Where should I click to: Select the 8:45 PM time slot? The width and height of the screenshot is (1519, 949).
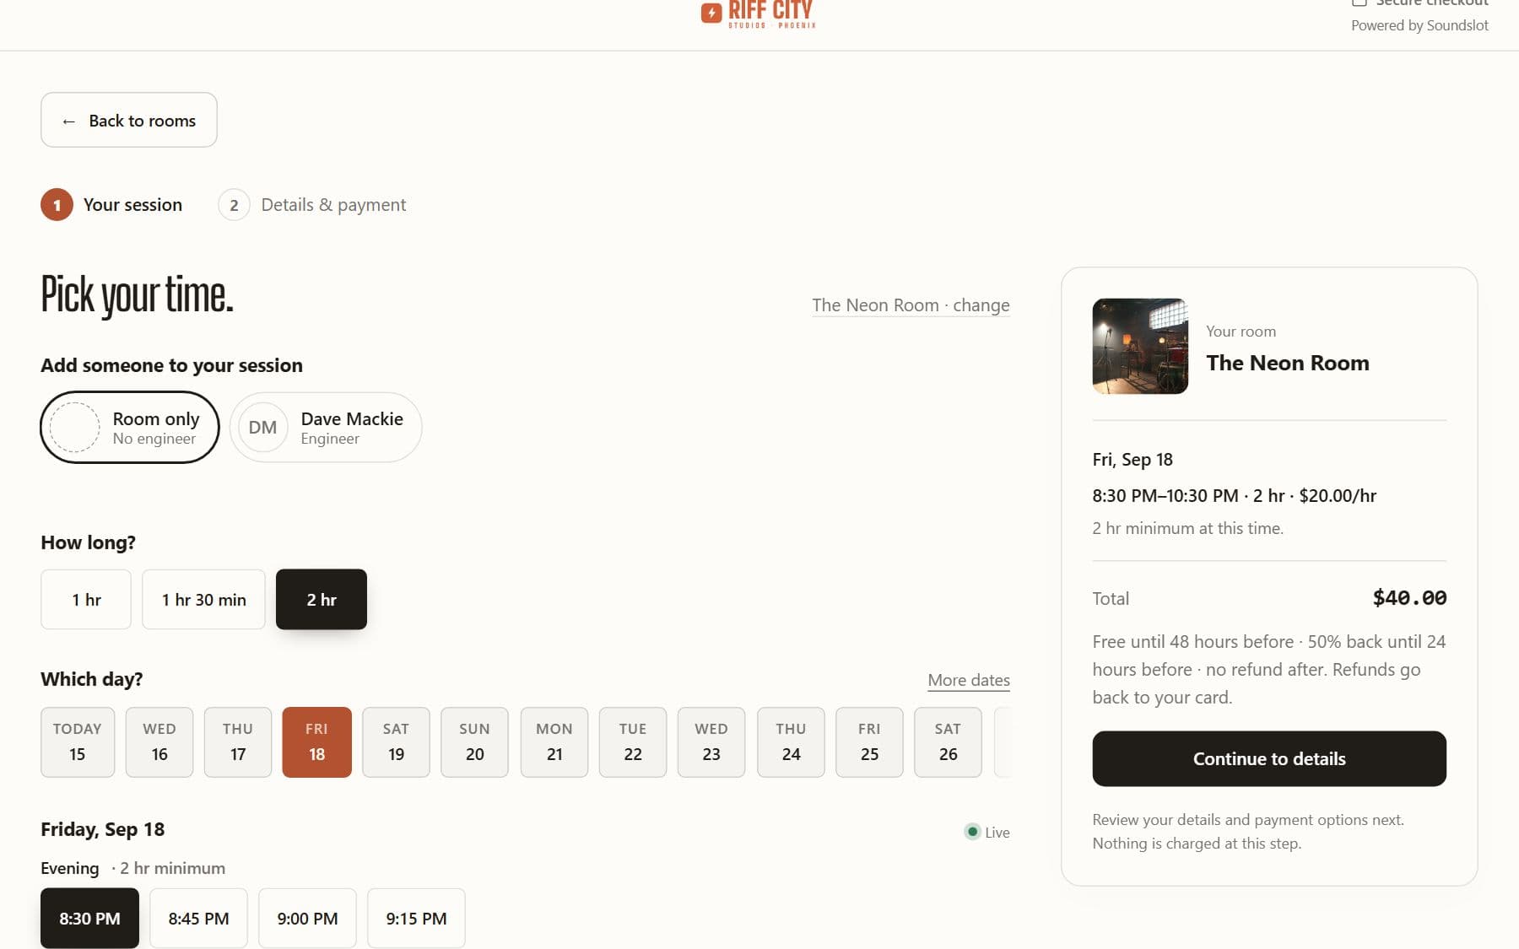(x=198, y=918)
